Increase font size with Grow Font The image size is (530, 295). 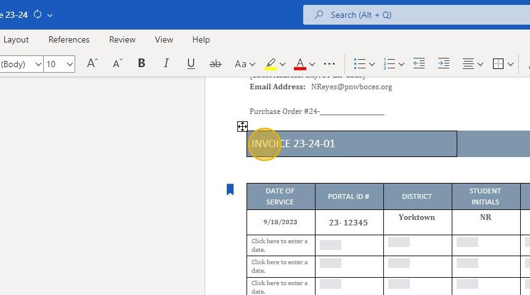tap(92, 63)
